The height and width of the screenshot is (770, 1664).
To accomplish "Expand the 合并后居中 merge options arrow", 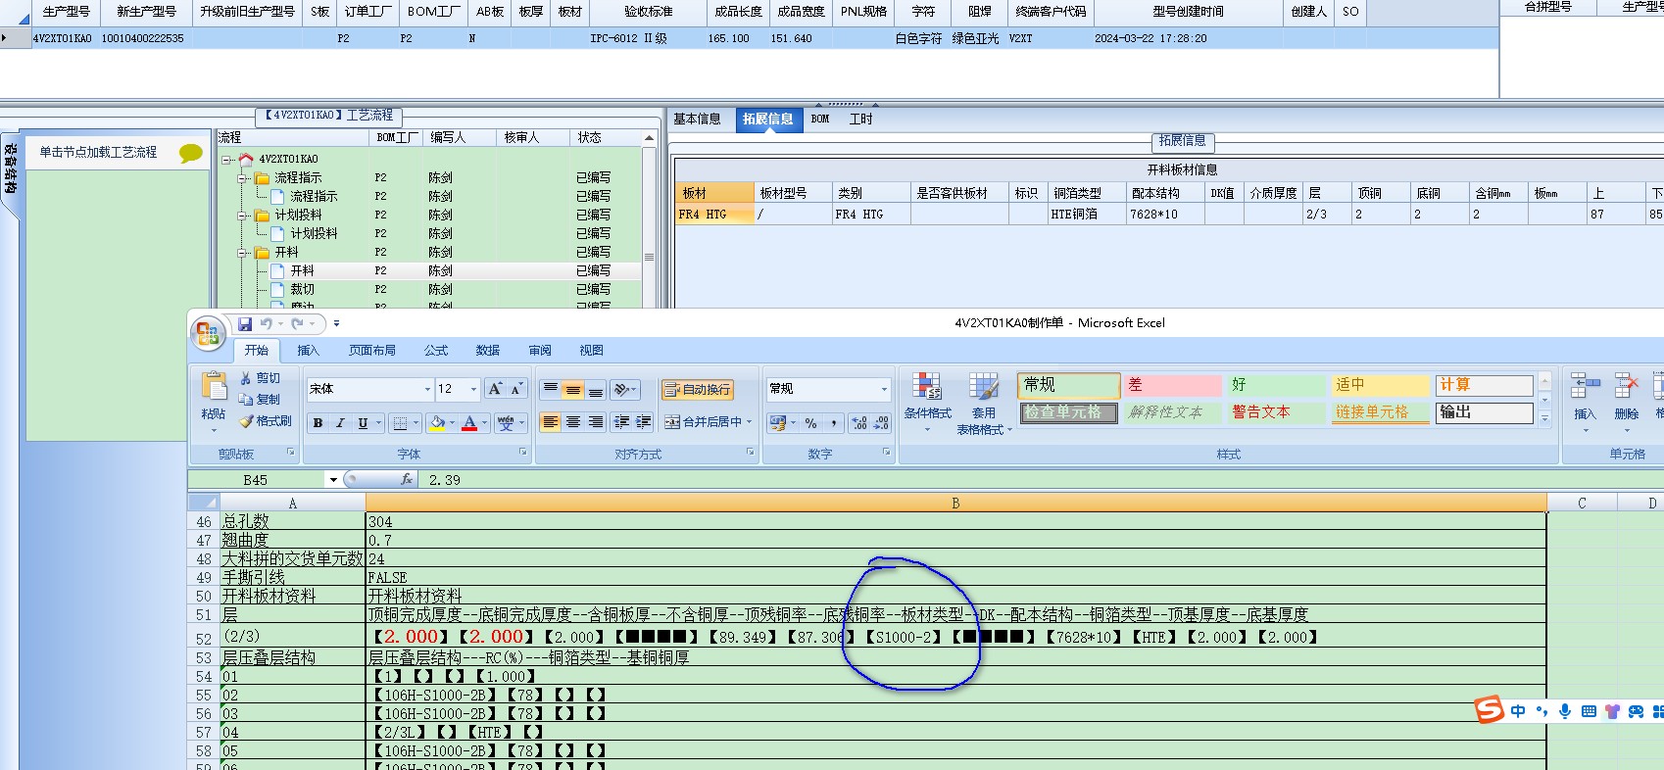I will coord(750,422).
